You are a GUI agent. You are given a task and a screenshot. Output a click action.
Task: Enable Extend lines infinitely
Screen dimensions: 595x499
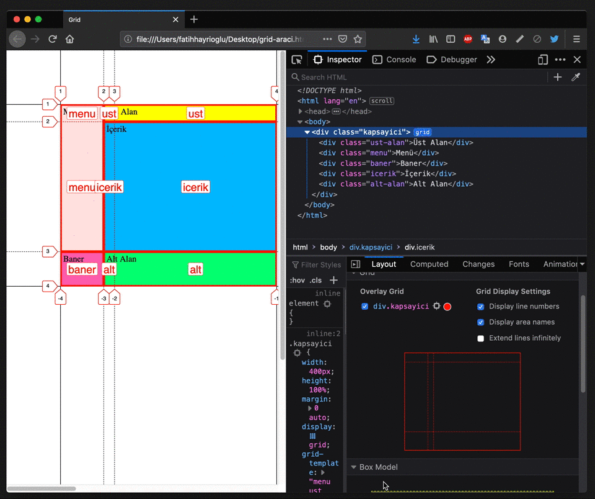pos(480,338)
